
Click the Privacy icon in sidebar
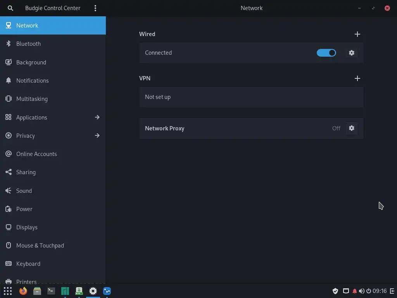click(x=9, y=135)
